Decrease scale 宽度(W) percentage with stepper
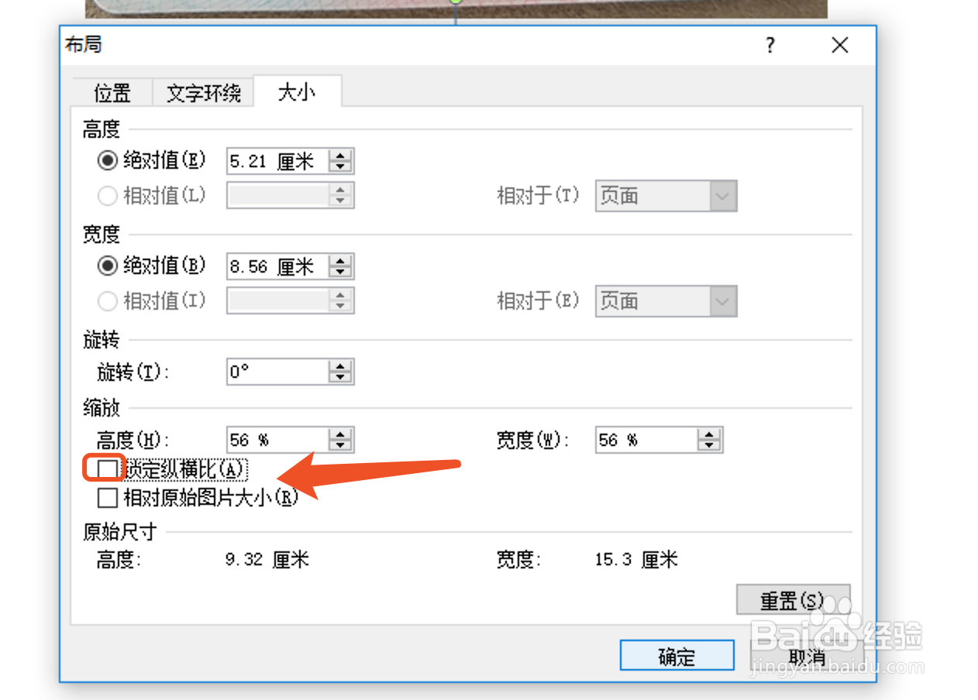The height and width of the screenshot is (700, 978). [709, 445]
